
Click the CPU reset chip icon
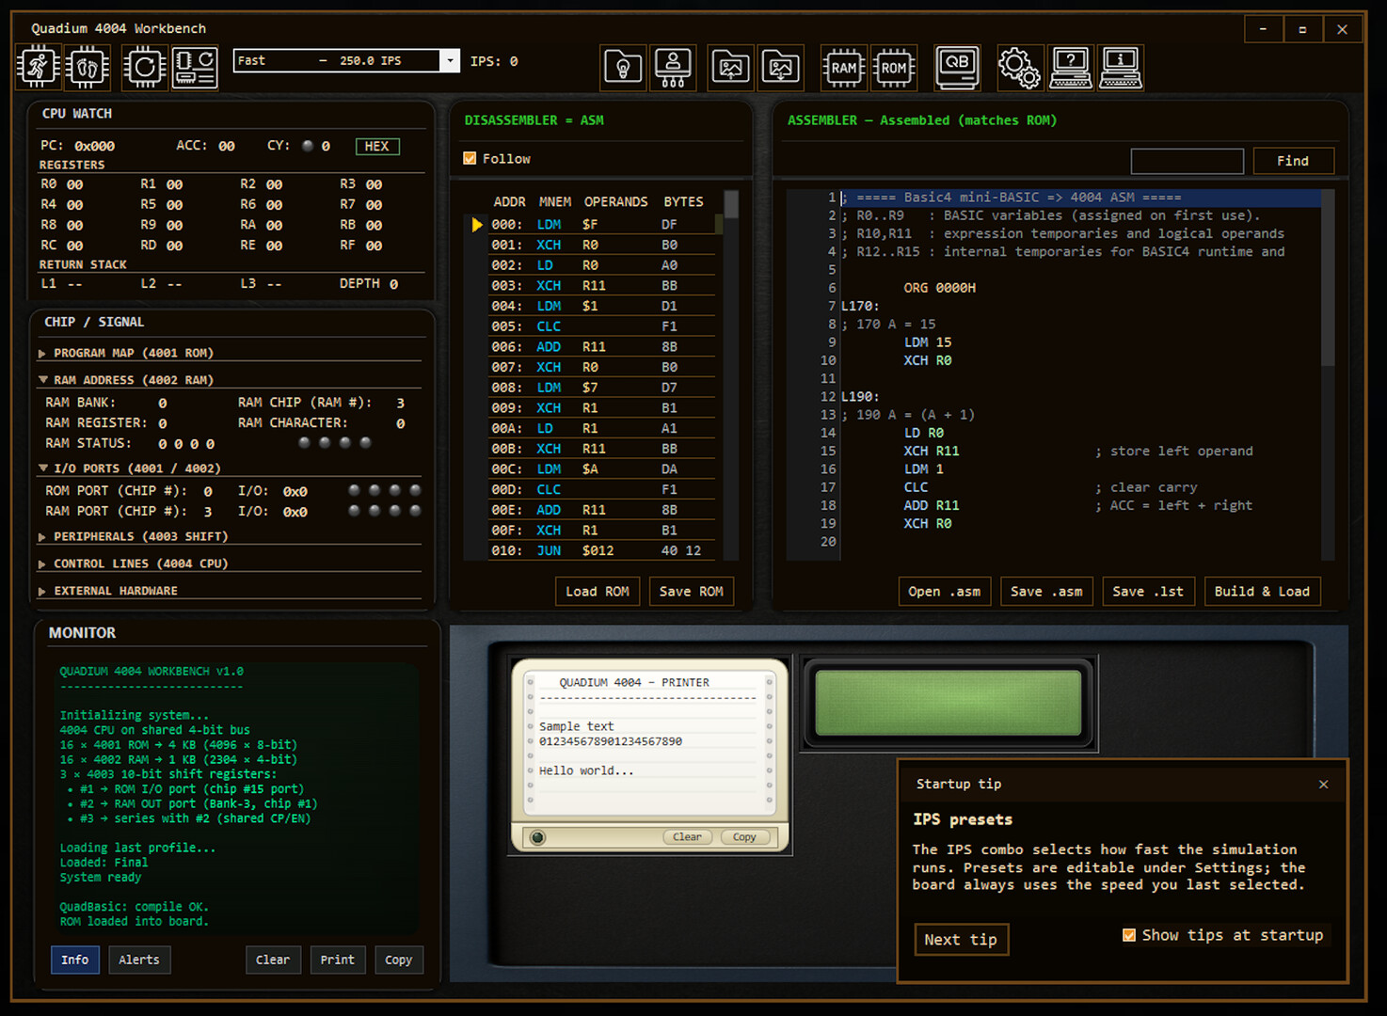tap(145, 68)
